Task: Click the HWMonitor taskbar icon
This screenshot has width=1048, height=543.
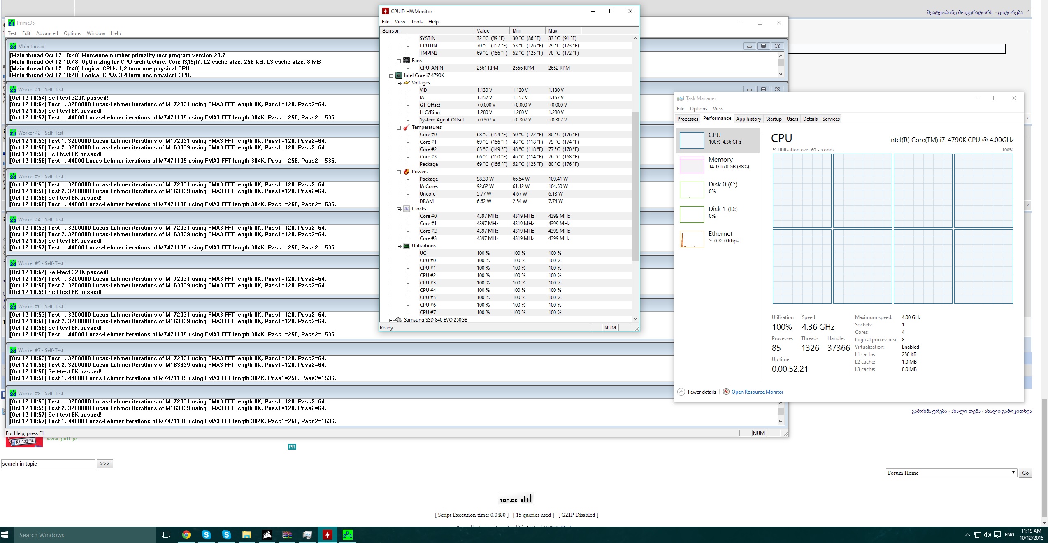Action: (x=327, y=535)
